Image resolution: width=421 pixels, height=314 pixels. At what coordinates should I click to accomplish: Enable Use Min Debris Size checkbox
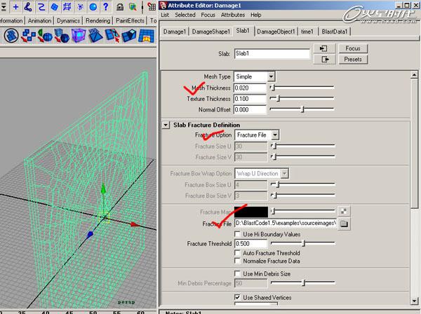point(237,274)
